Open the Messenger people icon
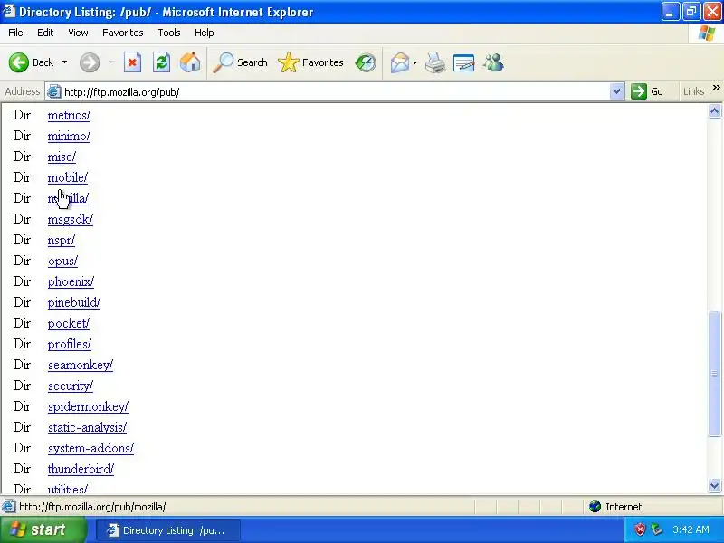Screen dimensions: 724x543 pyautogui.click(x=493, y=62)
